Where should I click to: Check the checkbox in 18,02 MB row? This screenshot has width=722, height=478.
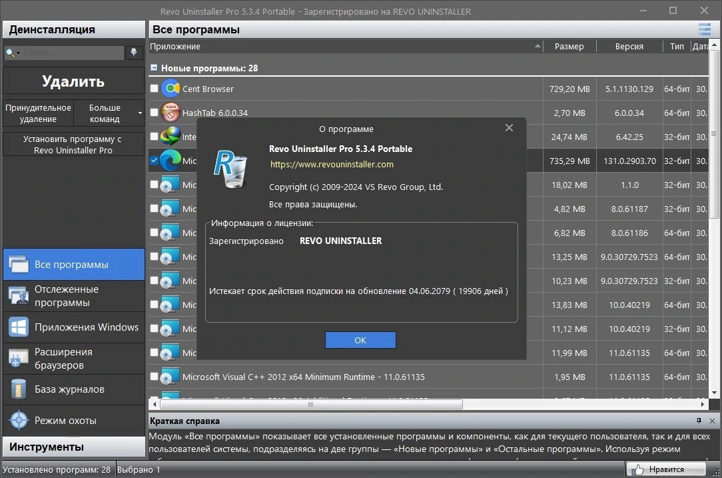click(155, 185)
